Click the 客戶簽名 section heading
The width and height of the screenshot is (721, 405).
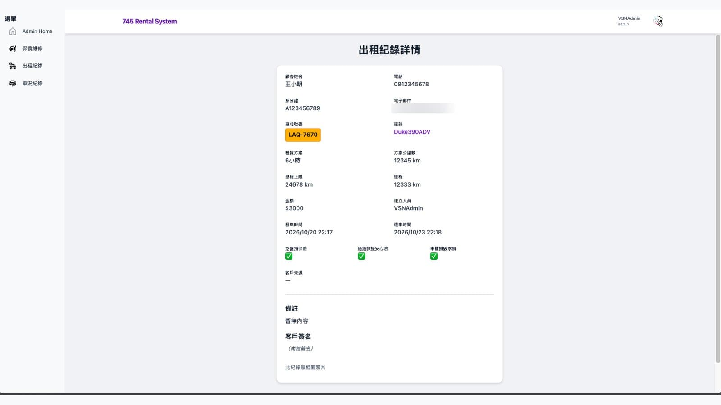298,337
